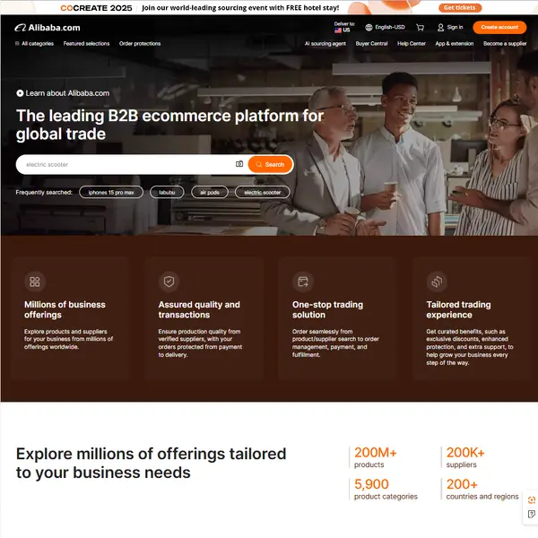This screenshot has width=538, height=538.
Task: Click the orange Search button
Action: coord(270,165)
